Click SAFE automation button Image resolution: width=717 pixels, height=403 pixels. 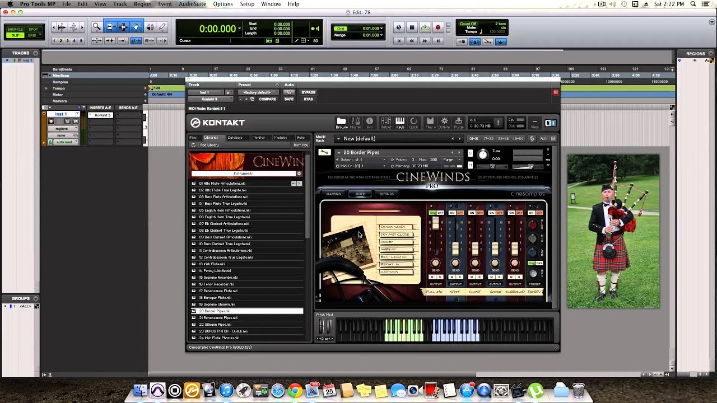pos(289,99)
